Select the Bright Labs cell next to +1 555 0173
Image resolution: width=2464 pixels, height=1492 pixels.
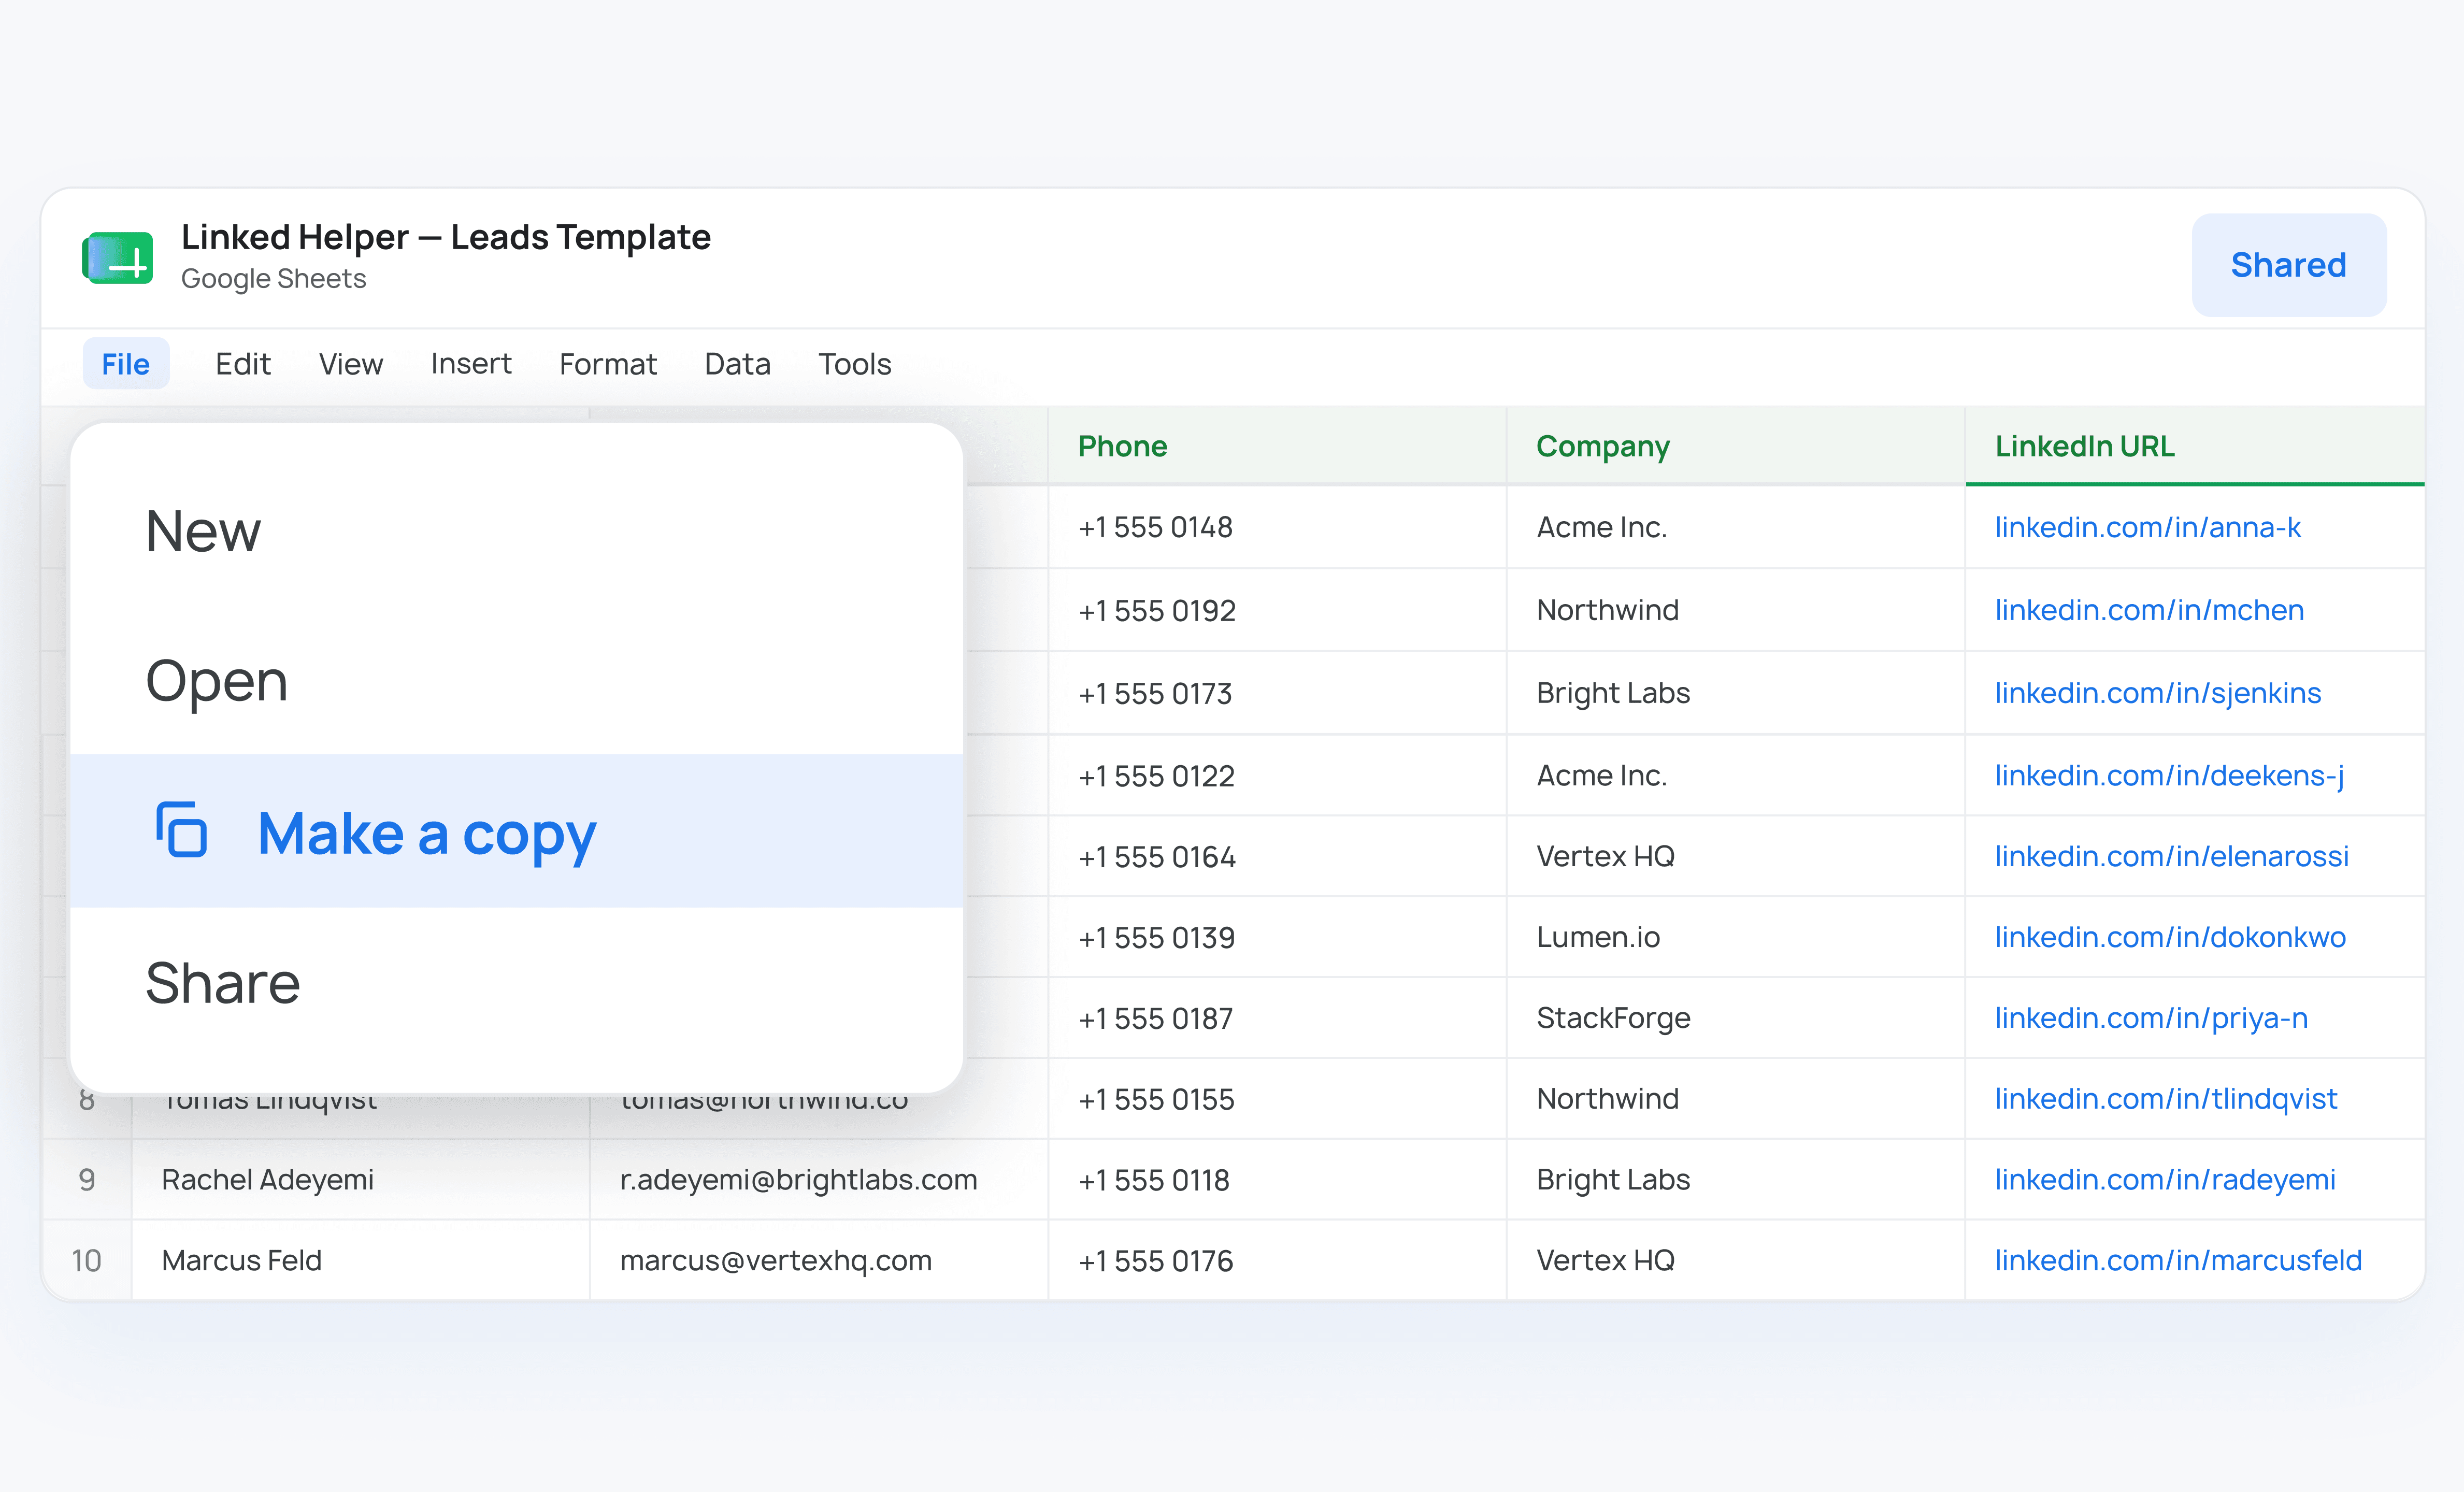pos(1736,693)
